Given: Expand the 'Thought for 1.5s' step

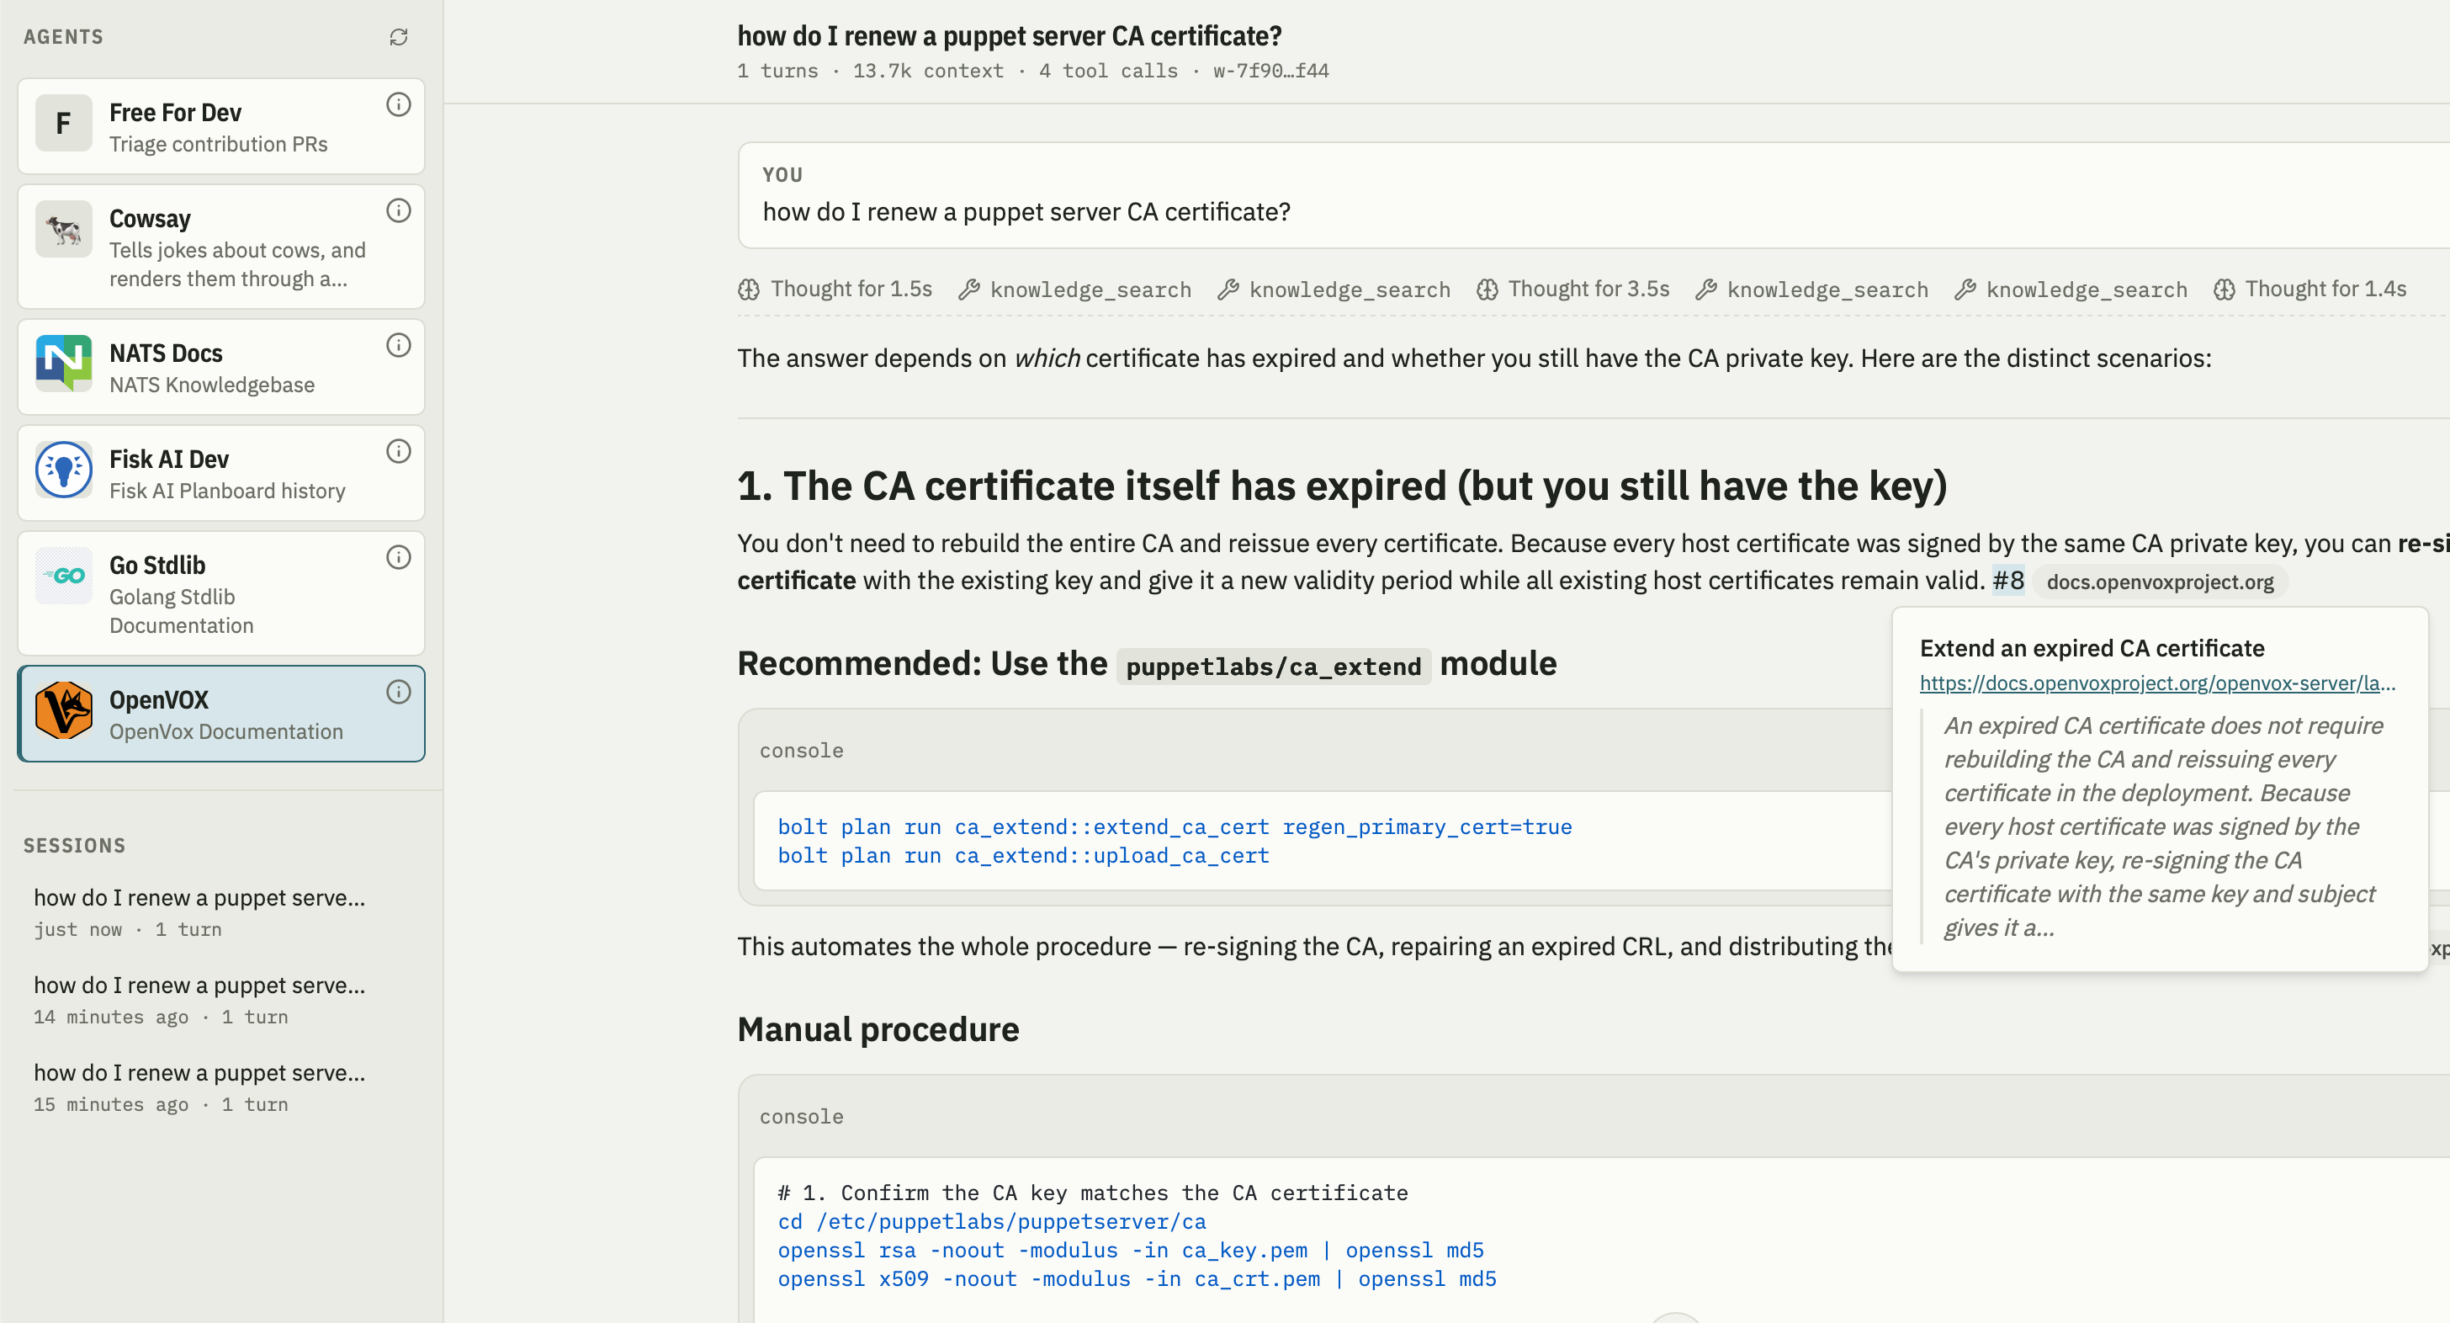Looking at the screenshot, I should pos(835,290).
